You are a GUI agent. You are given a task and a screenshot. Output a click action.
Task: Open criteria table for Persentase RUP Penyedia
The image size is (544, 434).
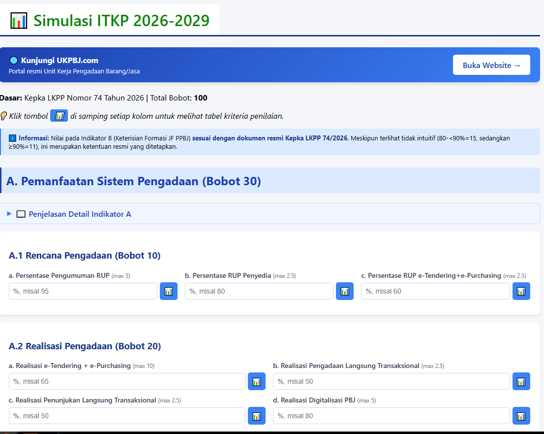pos(345,291)
